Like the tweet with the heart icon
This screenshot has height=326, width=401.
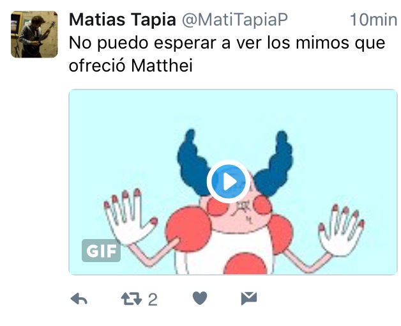(x=200, y=299)
